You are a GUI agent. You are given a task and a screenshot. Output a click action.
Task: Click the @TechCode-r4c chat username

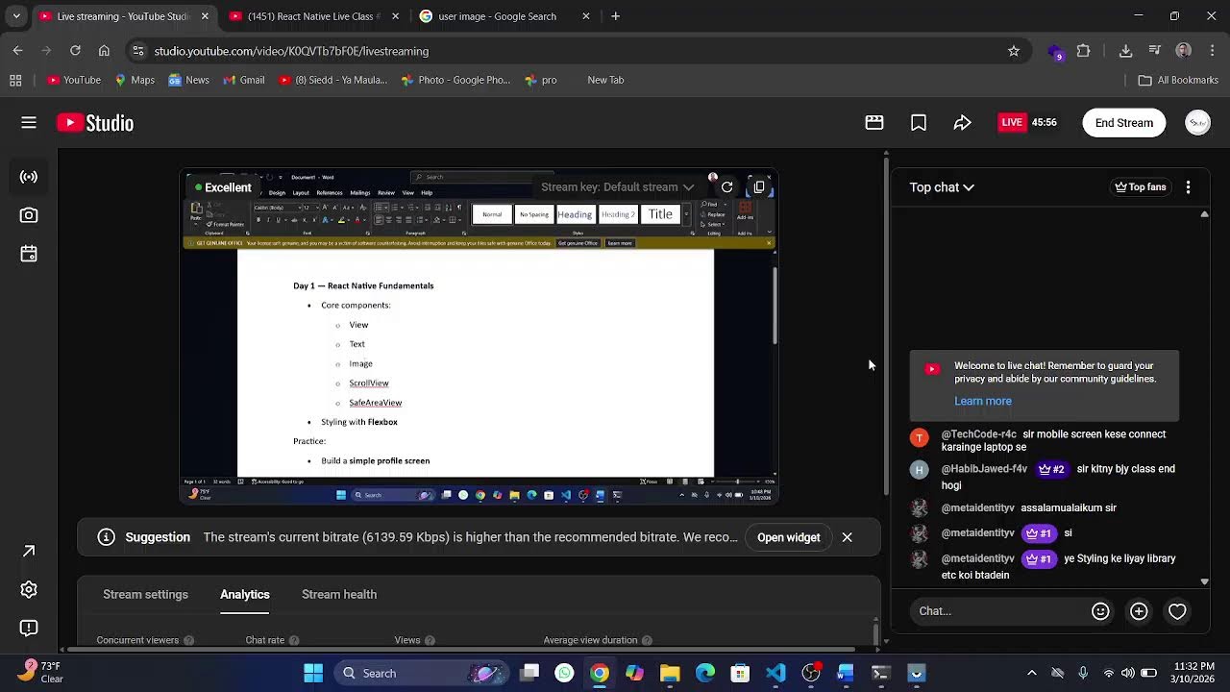[x=978, y=434]
